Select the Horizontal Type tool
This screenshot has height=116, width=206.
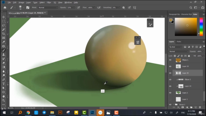click(4, 84)
